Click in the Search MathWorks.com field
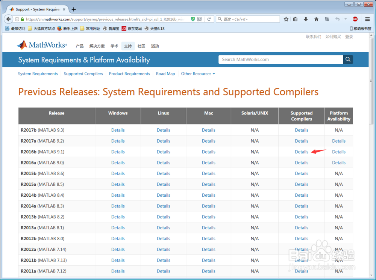Screen dimensions: 376x280 280,59
